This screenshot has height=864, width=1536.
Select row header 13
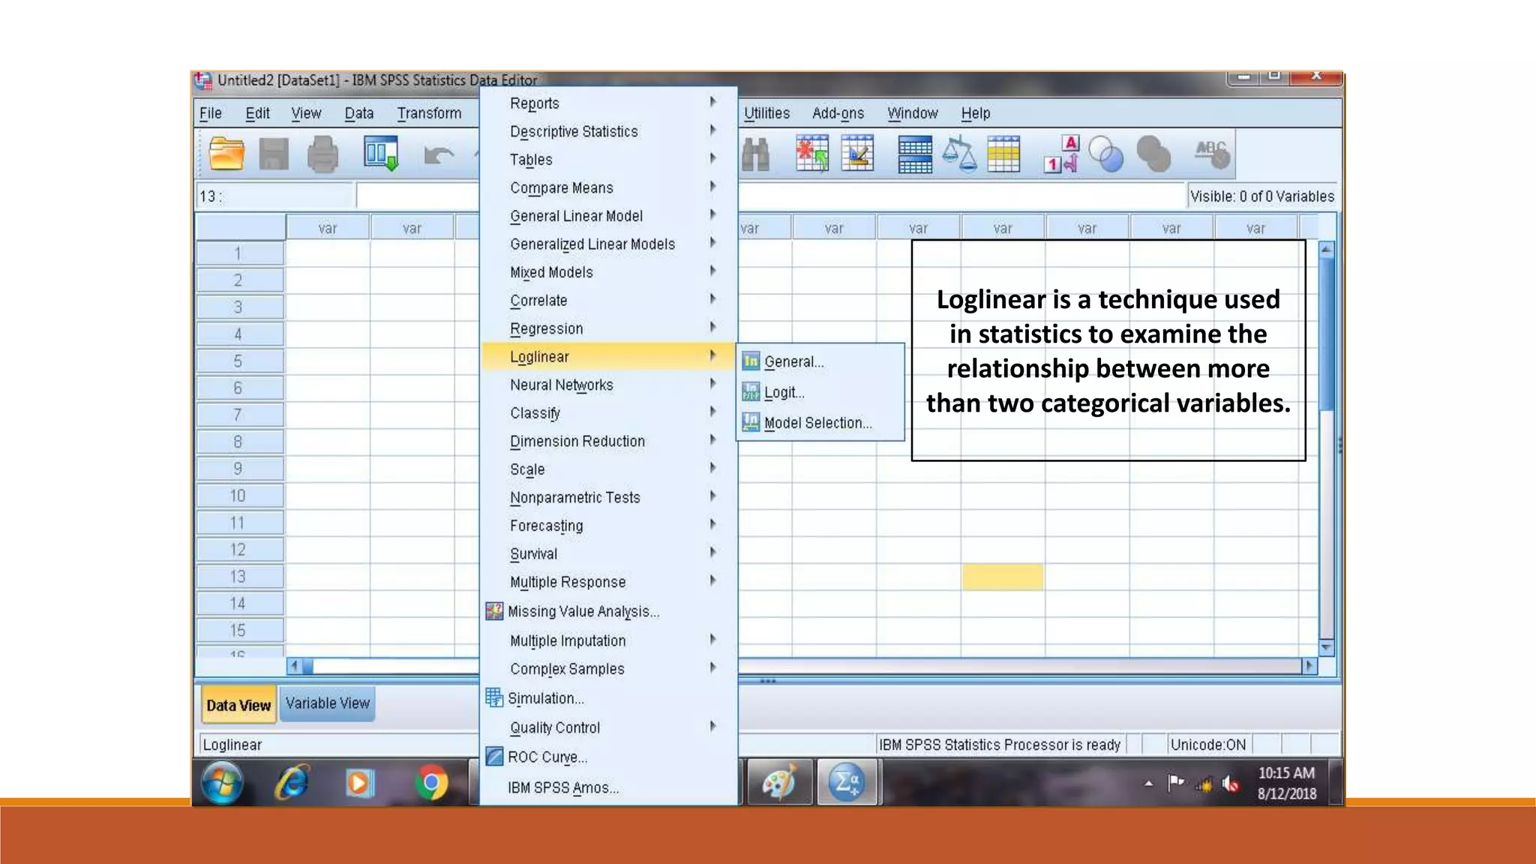click(240, 577)
